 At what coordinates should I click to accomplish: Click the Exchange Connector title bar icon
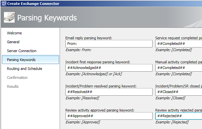(x=4, y=3)
